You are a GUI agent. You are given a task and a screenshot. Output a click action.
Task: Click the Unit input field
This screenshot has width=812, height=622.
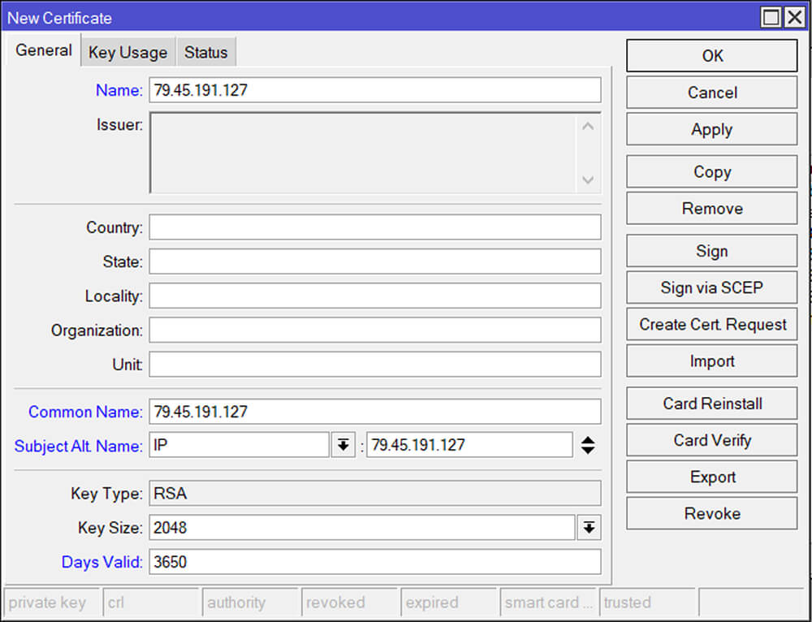click(375, 364)
